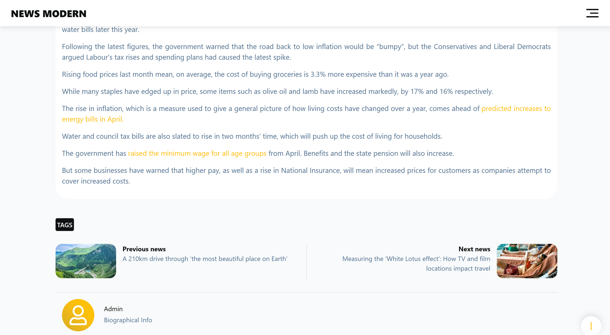Click the paragraph about 3.3% grocery costs

point(255,75)
